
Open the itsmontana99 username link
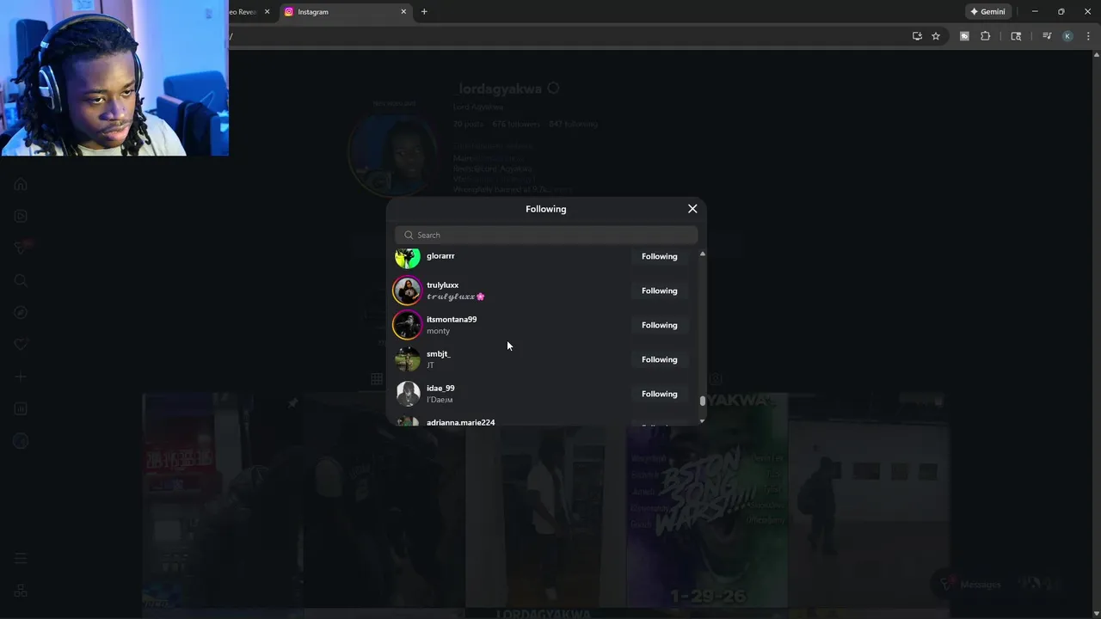coord(452,319)
